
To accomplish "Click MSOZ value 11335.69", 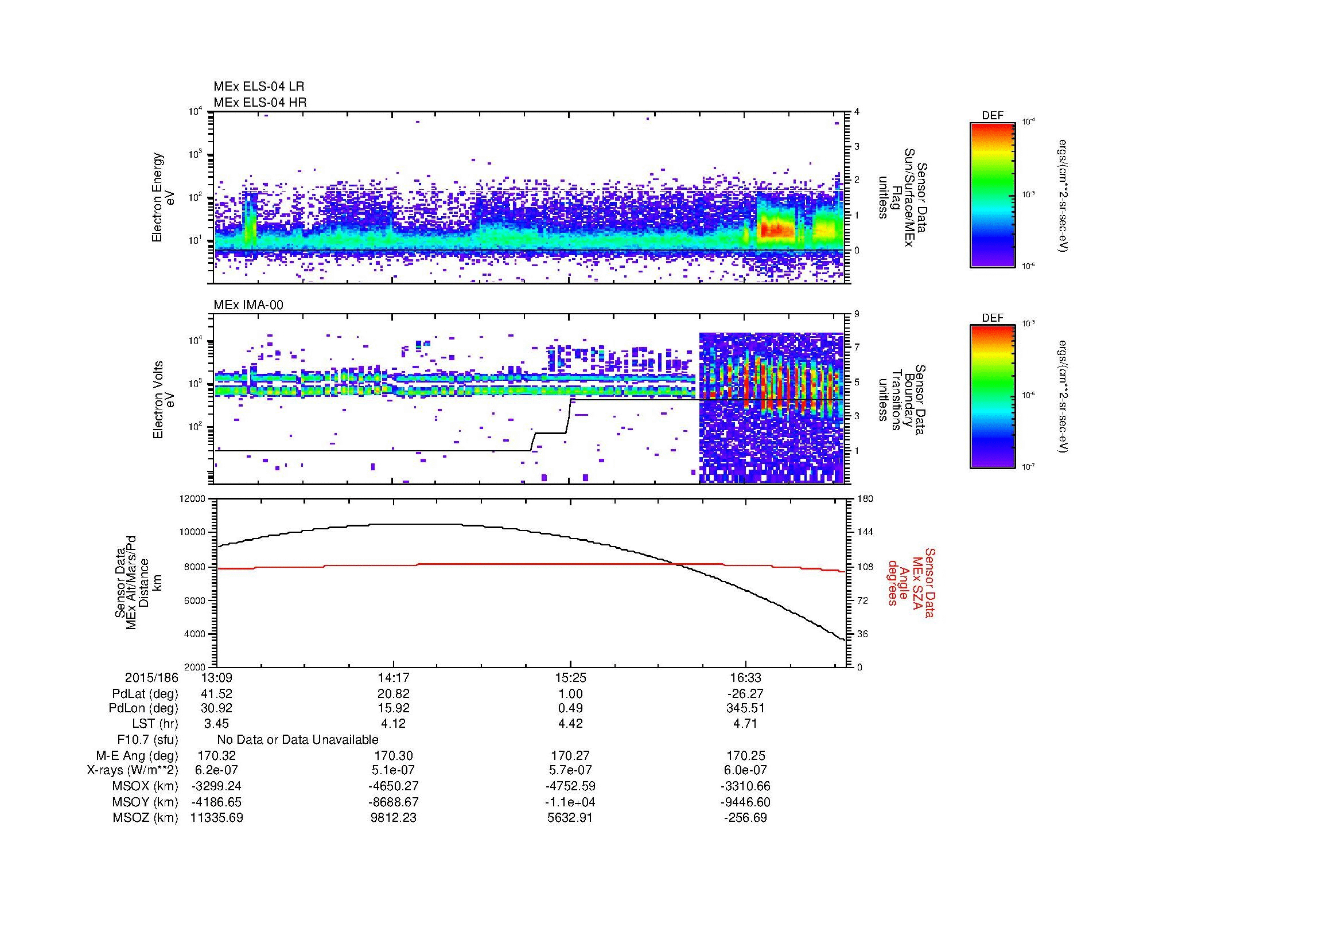I will [217, 818].
